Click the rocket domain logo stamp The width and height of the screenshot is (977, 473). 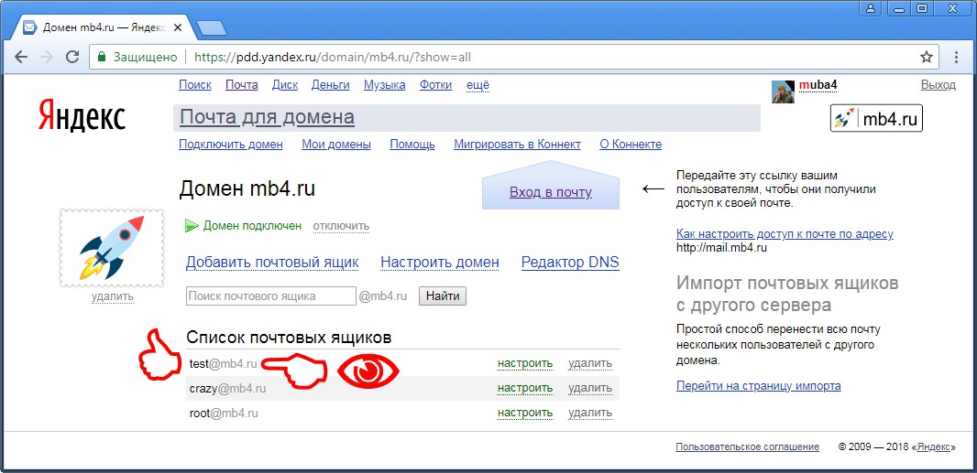112,248
